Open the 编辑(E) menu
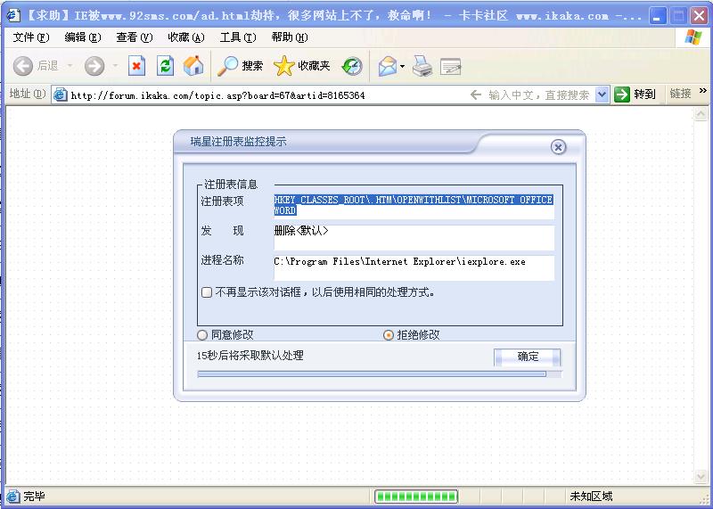This screenshot has height=509, width=713. [x=82, y=37]
